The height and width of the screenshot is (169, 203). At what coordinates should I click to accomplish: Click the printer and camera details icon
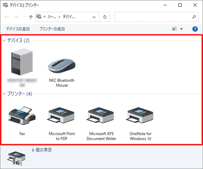point(17,159)
